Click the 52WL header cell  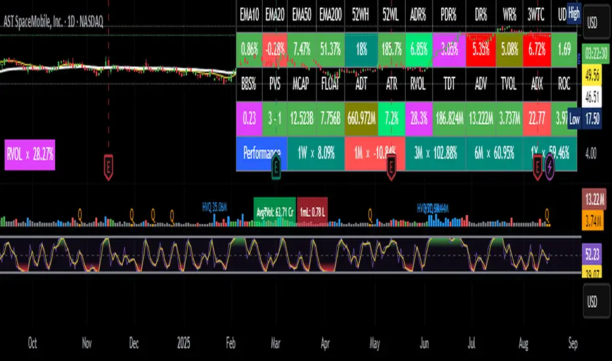tap(391, 16)
